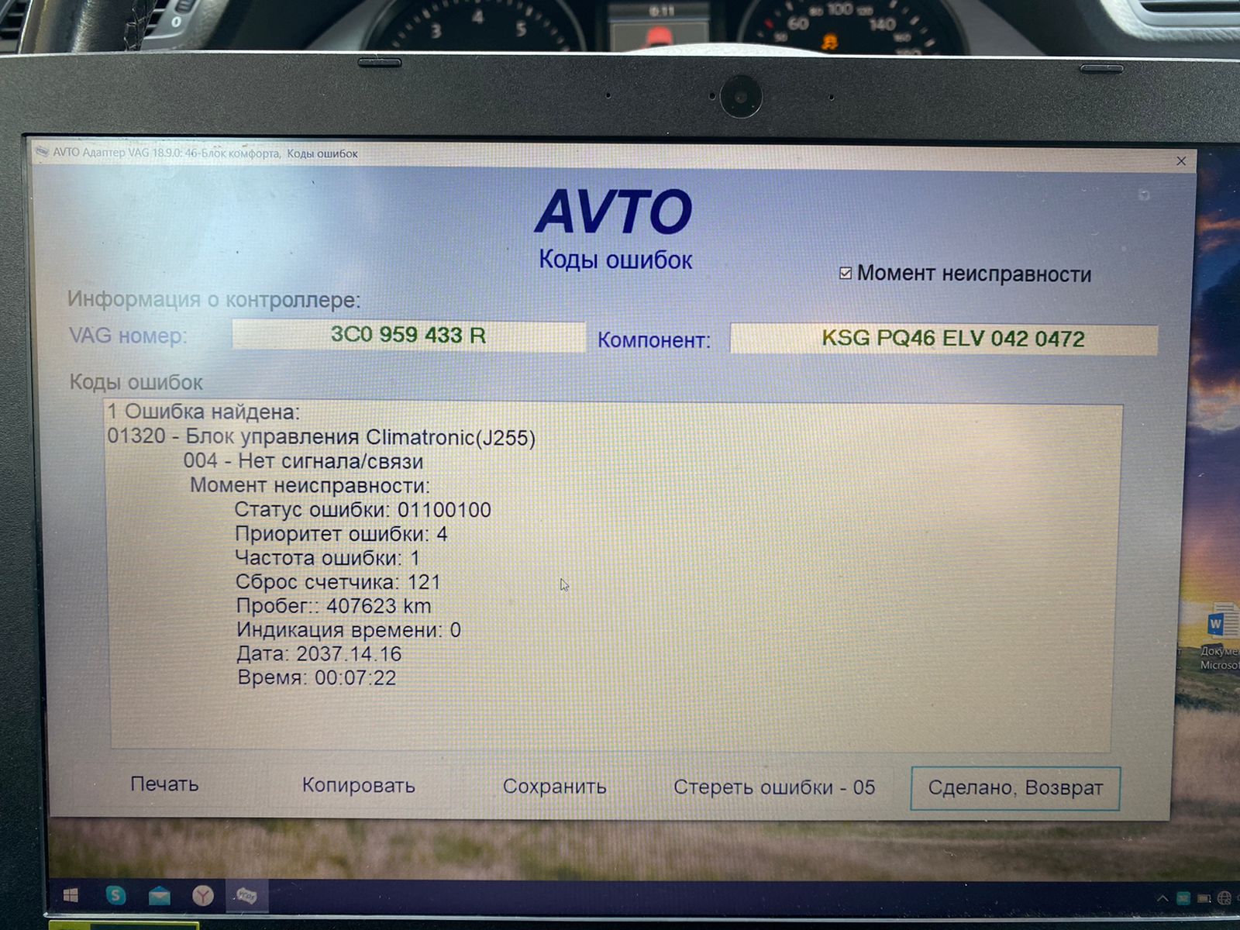The image size is (1240, 930).
Task: Uncheck the 'Момент неисправности' checkbox
Action: click(846, 273)
